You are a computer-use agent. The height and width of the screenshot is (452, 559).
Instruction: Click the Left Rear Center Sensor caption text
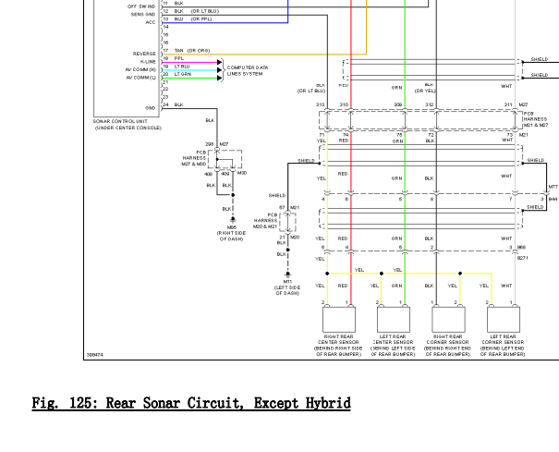pos(394,346)
